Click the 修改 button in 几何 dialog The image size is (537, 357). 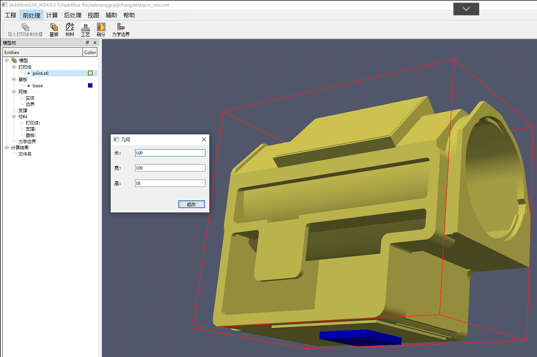tap(191, 204)
